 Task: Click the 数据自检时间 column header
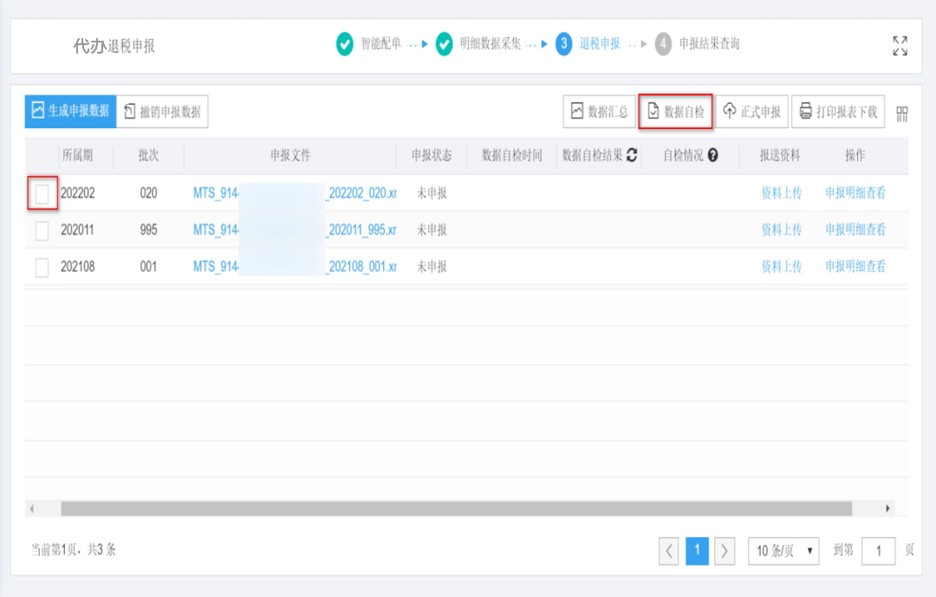coord(511,155)
